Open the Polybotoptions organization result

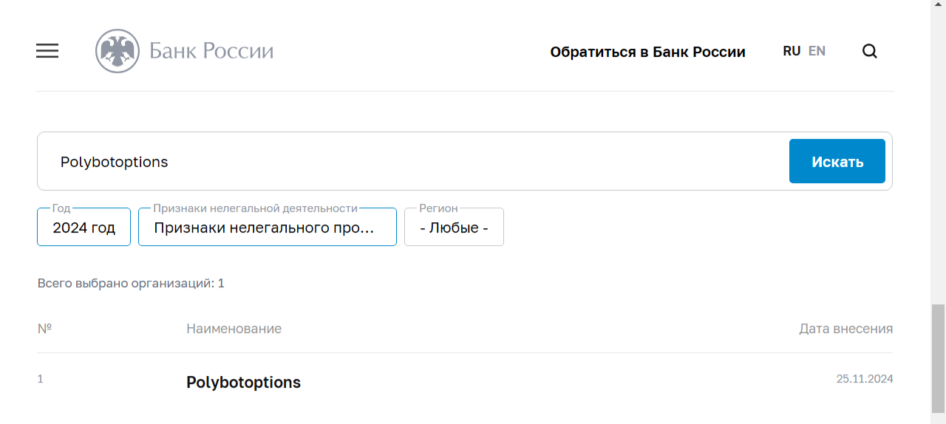coord(243,383)
